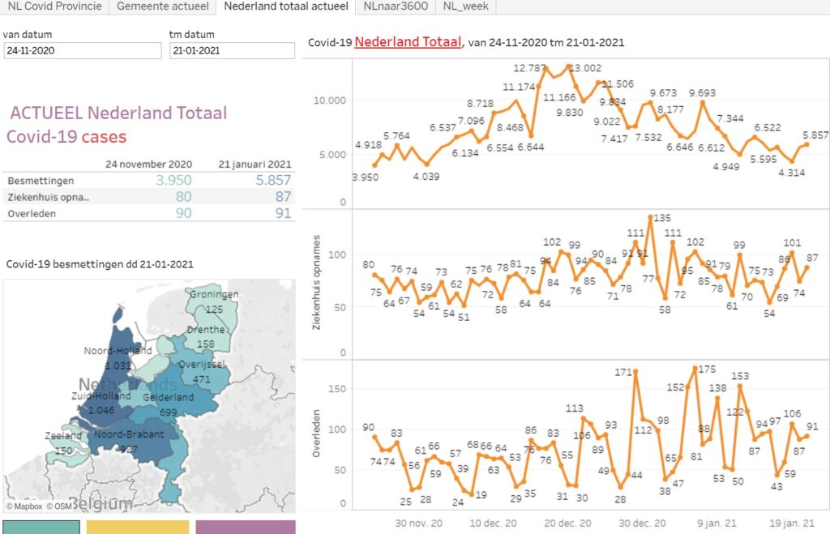Click the yellow color box below the map
The height and width of the screenshot is (534, 830).
coord(137,527)
